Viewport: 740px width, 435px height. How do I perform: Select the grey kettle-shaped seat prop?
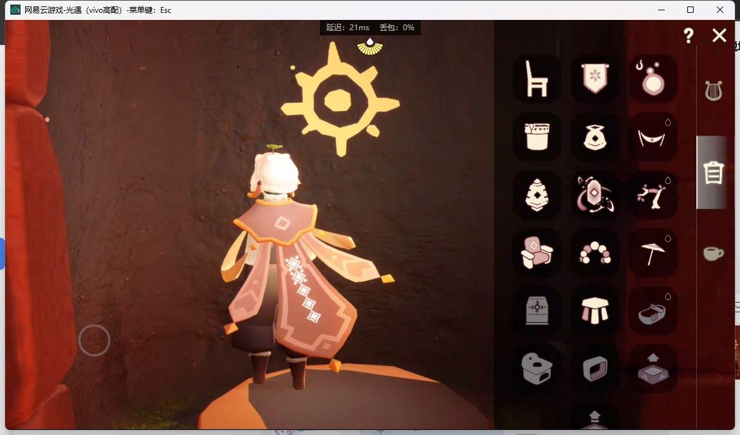tap(537, 369)
